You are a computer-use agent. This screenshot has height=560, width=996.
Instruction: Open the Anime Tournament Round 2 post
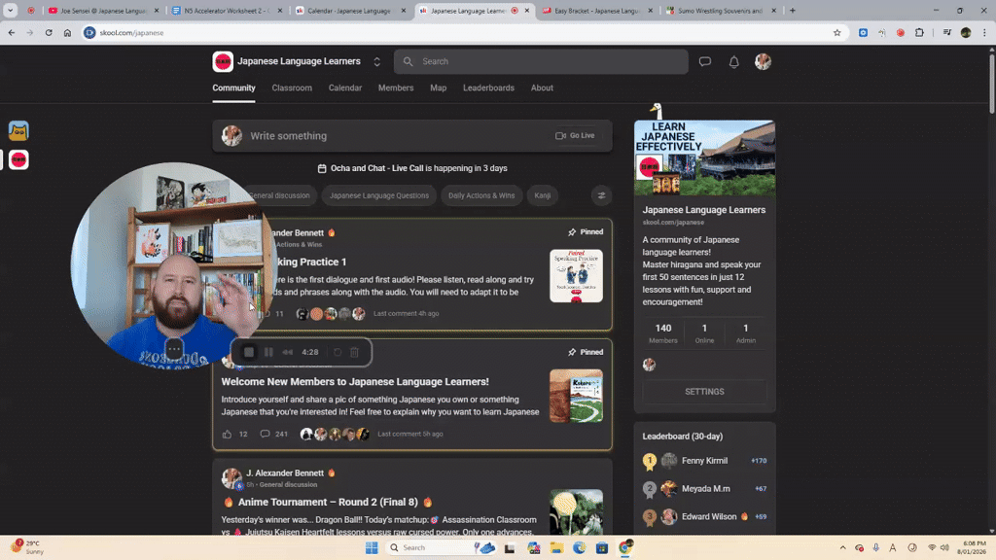(x=328, y=502)
